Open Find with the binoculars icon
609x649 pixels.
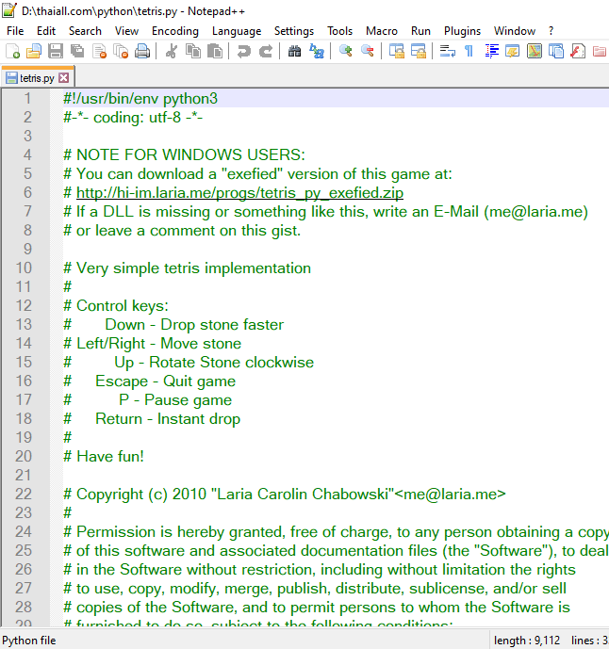295,51
